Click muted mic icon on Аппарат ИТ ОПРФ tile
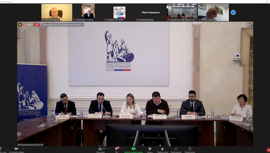 [106, 20]
